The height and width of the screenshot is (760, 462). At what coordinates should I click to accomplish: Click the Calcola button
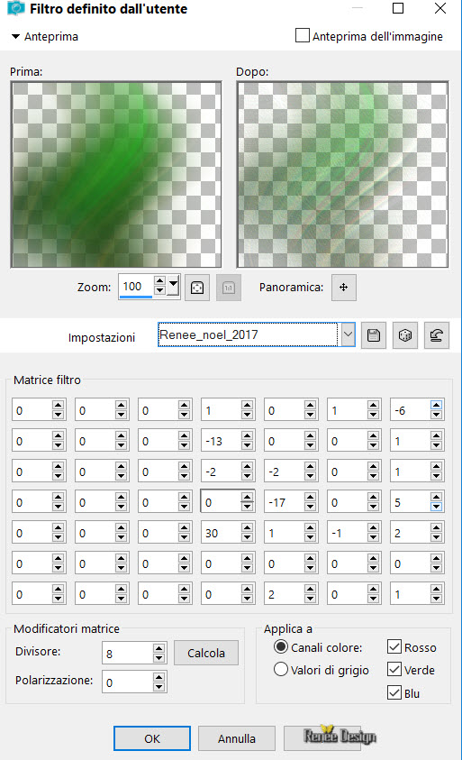tap(206, 653)
